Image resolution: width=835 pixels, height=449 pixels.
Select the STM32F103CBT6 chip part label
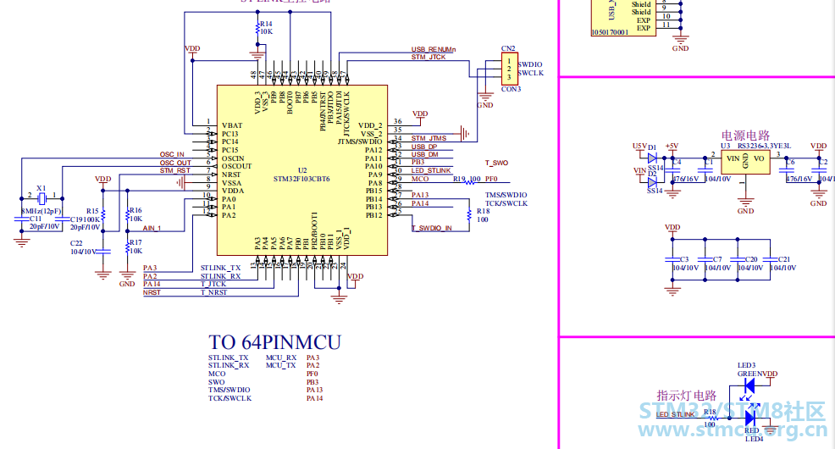point(301,179)
